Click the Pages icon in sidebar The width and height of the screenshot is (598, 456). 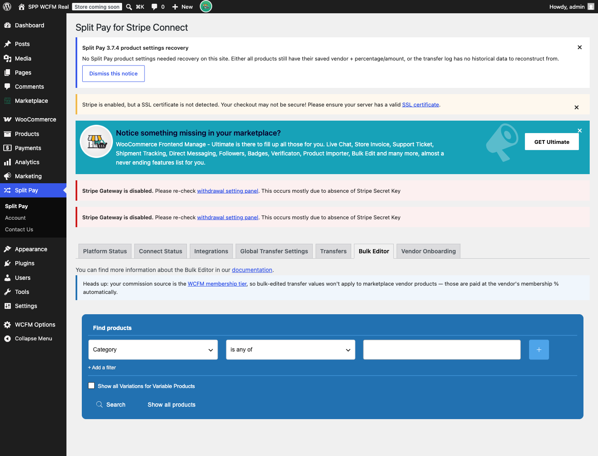pos(7,73)
